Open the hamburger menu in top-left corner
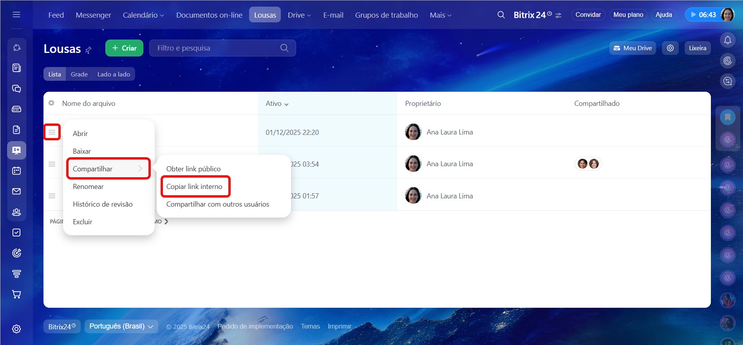This screenshot has width=743, height=345. (x=16, y=15)
